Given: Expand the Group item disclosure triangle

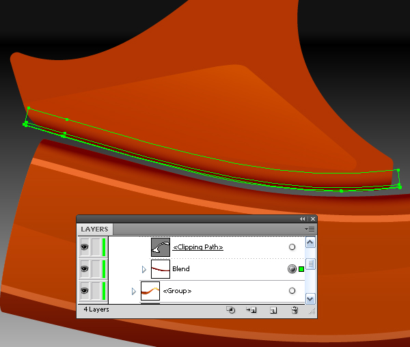Looking at the screenshot, I should (134, 291).
